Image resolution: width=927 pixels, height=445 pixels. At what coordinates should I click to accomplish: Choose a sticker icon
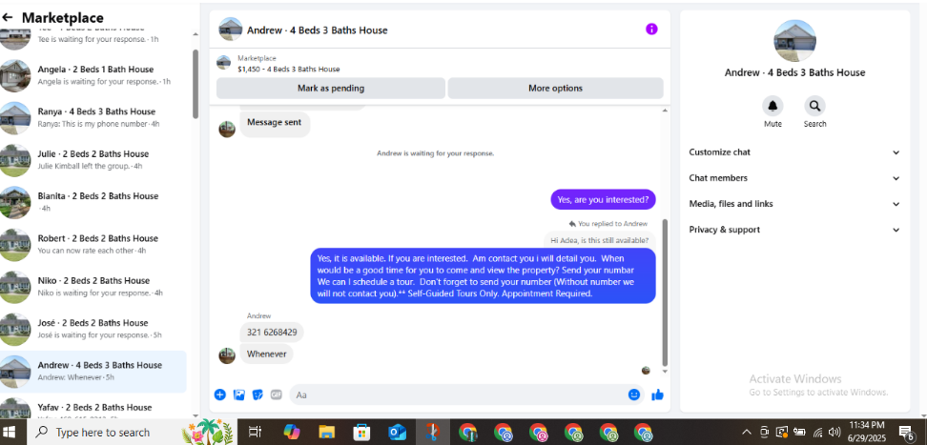[257, 394]
